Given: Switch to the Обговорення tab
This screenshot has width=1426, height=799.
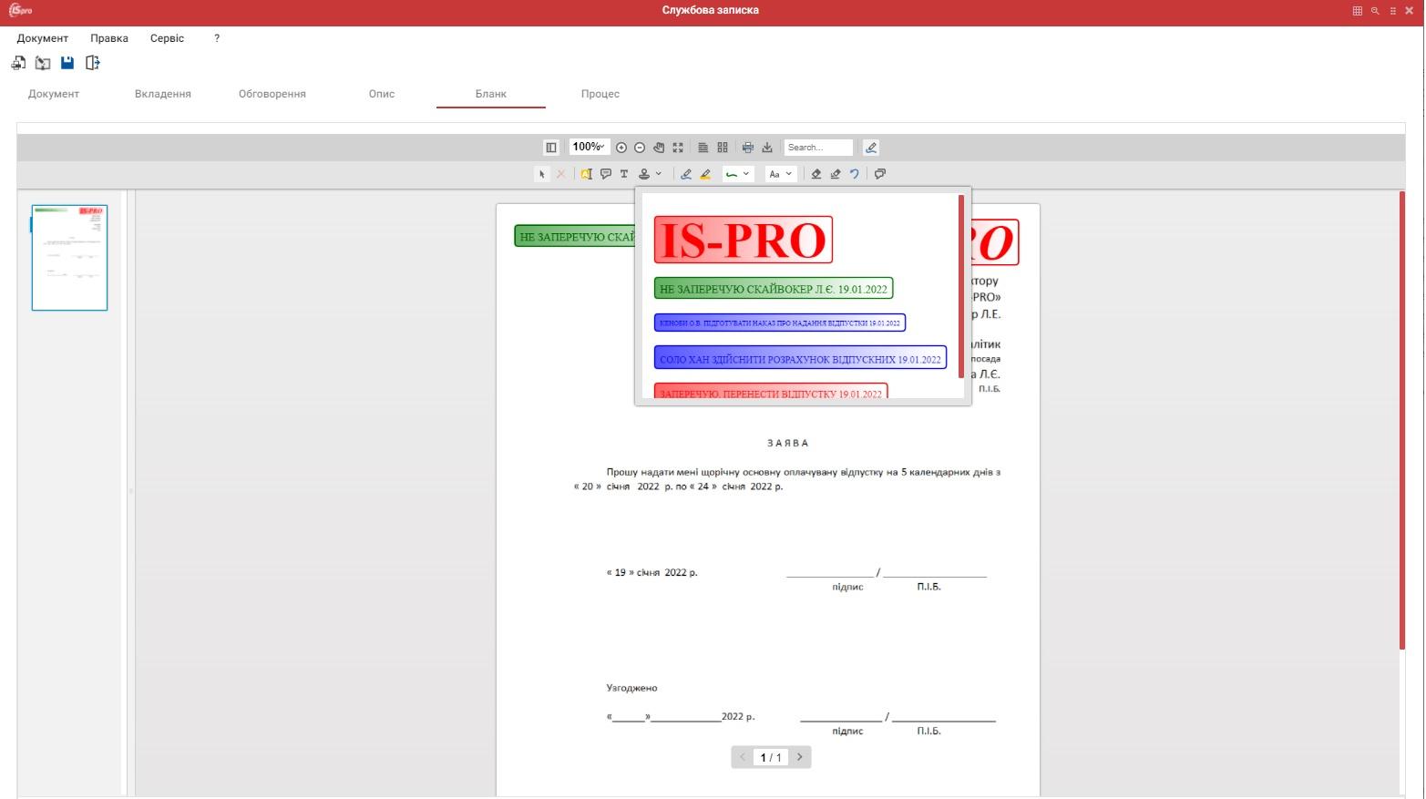Looking at the screenshot, I should (272, 94).
